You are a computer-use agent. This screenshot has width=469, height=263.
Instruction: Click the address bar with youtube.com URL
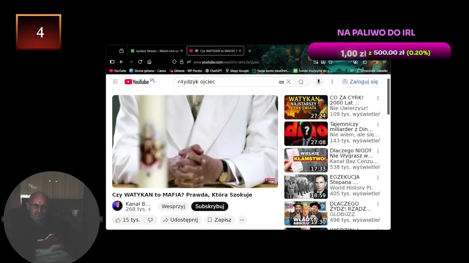click(x=226, y=62)
